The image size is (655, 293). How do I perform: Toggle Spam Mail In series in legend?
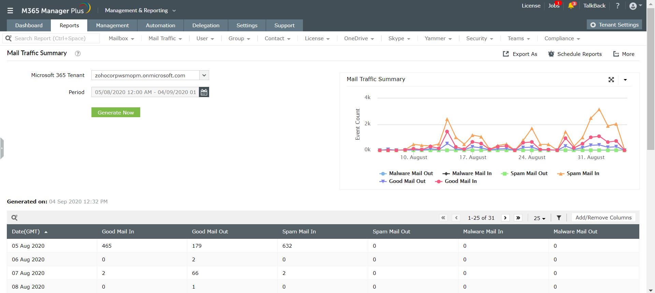click(582, 173)
